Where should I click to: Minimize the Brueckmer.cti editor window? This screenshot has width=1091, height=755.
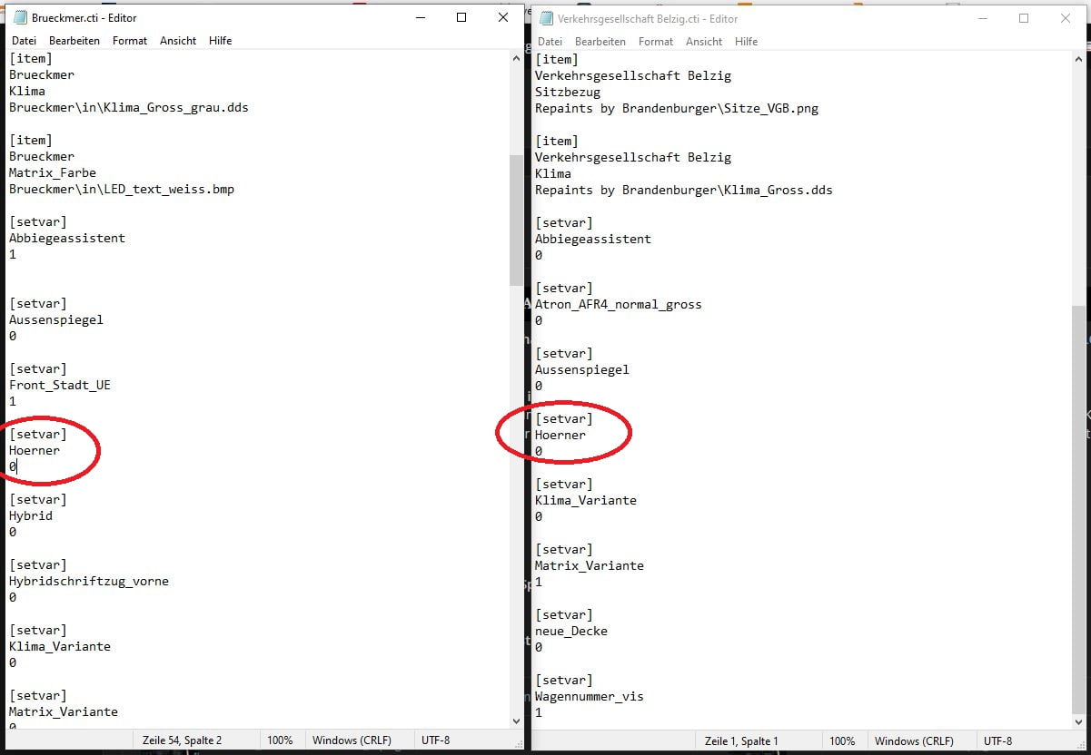(420, 17)
